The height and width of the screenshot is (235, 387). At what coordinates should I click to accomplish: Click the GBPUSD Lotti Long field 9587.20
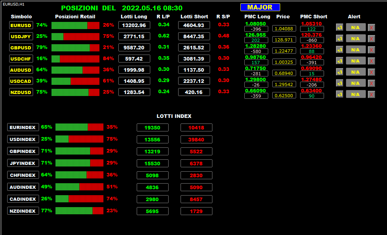pyautogui.click(x=134, y=47)
